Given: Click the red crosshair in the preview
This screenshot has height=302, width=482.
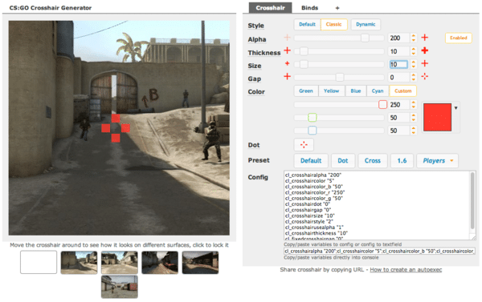Looking at the screenshot, I should 116,128.
